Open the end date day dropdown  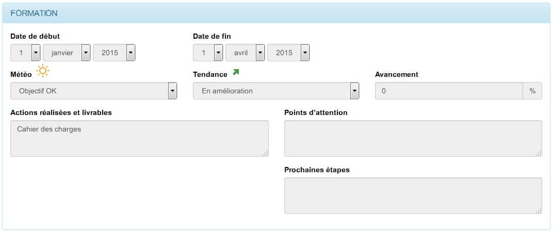coord(208,53)
